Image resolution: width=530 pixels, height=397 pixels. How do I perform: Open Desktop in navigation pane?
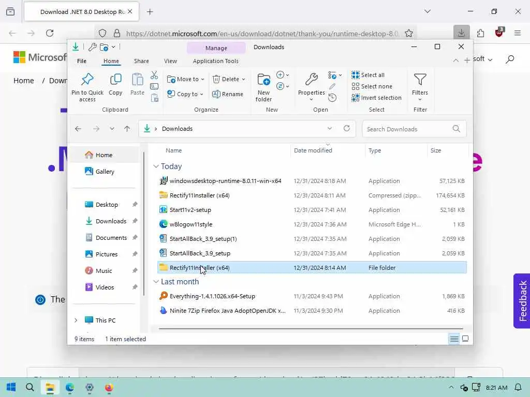pos(107,205)
